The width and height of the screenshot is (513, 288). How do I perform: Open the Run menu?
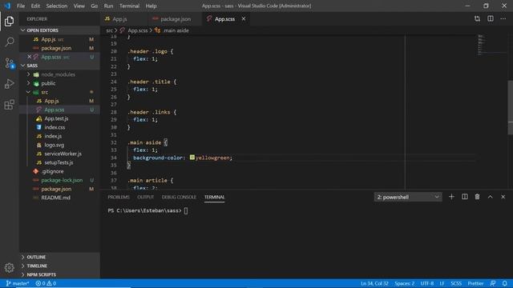coord(108,6)
